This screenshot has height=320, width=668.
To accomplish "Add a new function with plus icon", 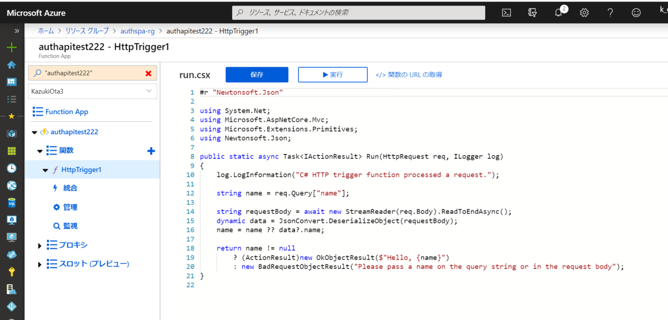I will click(151, 151).
